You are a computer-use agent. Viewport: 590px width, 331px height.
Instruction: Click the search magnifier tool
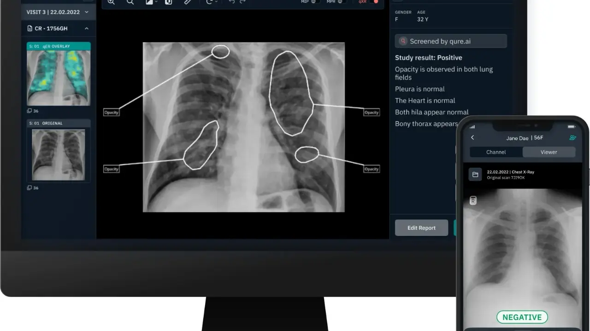130,2
